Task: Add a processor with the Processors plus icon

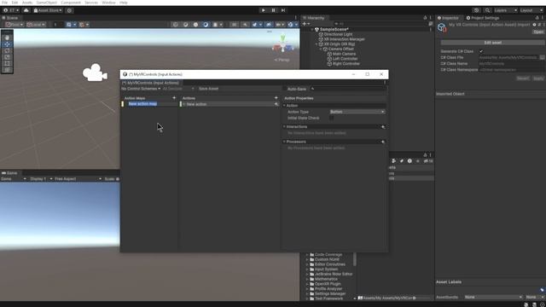Action: [383, 142]
